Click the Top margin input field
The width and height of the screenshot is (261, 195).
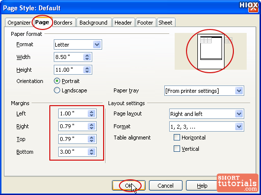coord(73,139)
